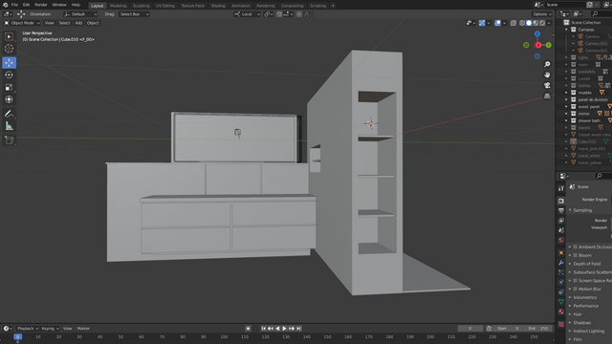Screen dimensions: 612x344
Task: Enable the Screen Space Reflections checkbox
Action: click(x=576, y=280)
